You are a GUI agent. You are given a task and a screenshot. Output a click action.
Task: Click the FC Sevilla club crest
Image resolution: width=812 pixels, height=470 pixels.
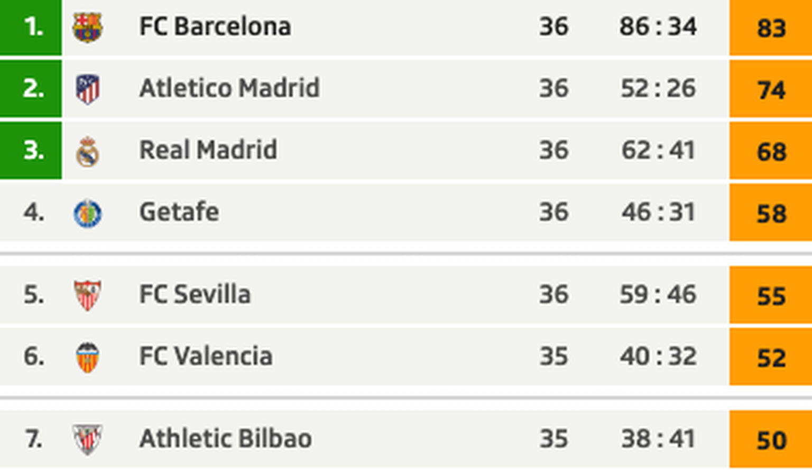(x=87, y=295)
